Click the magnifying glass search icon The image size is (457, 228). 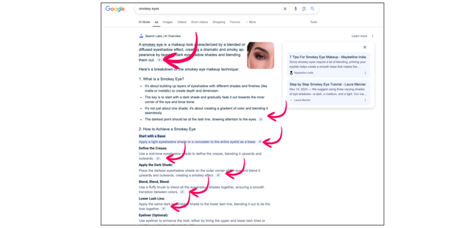tap(312, 9)
